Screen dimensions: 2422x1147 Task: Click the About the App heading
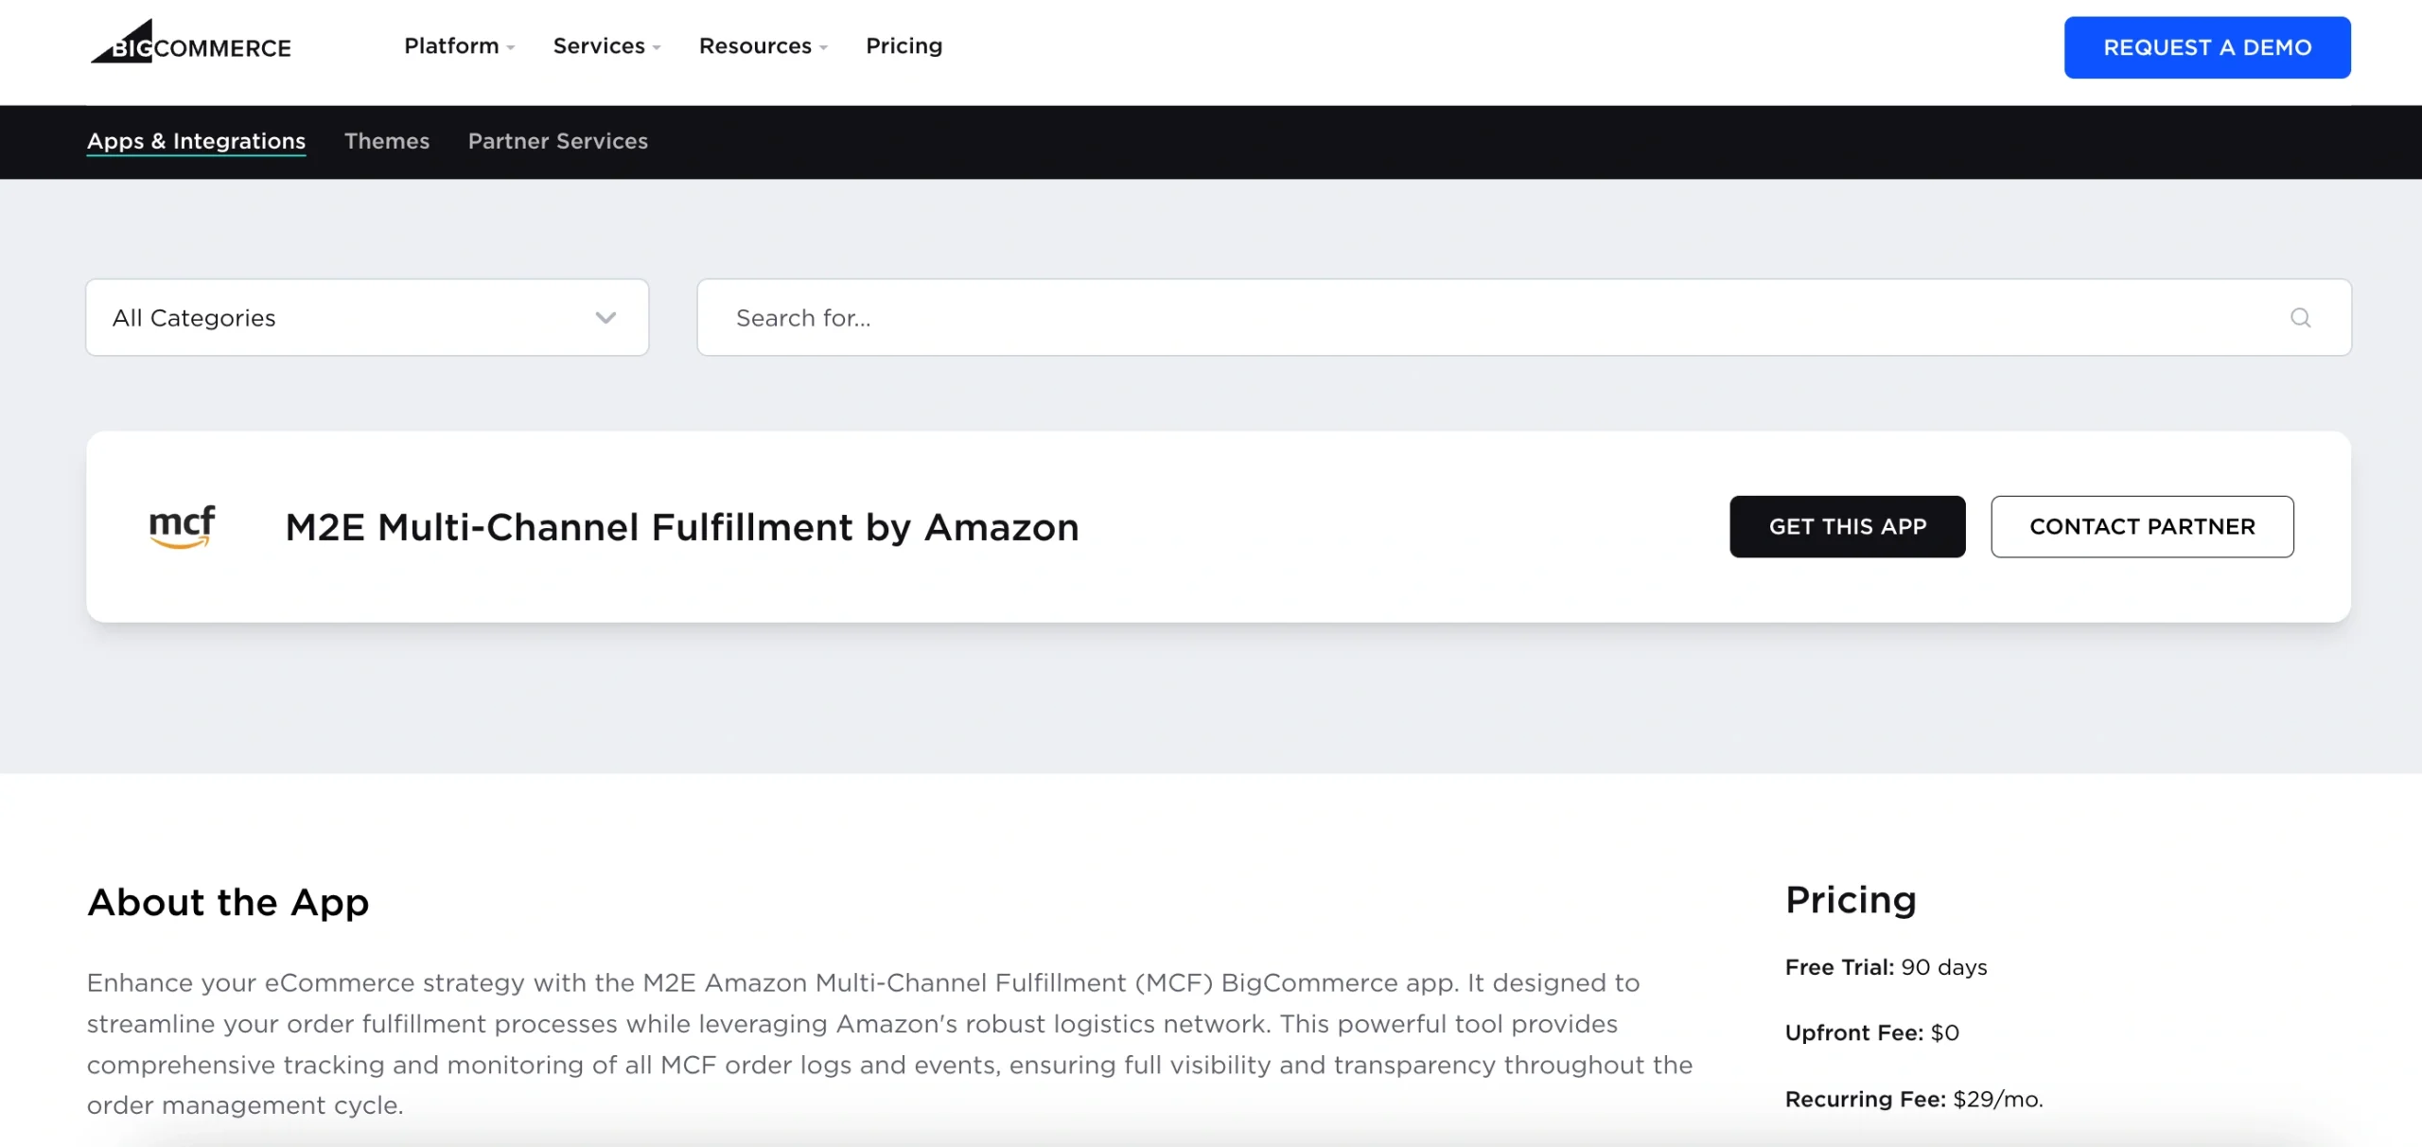pyautogui.click(x=228, y=902)
